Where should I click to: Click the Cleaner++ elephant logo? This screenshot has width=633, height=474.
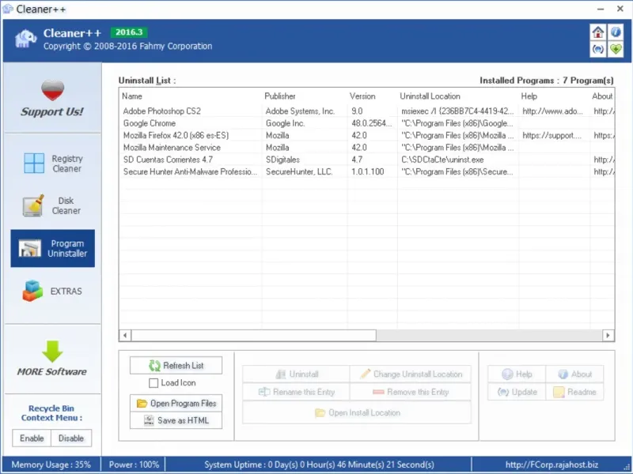25,39
